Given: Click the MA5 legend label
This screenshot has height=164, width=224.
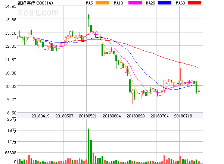Looking at the screenshot, I should (89, 3).
